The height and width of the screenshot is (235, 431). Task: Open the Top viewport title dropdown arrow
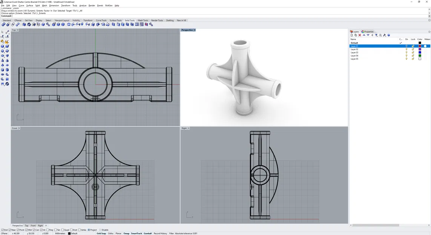click(18, 30)
